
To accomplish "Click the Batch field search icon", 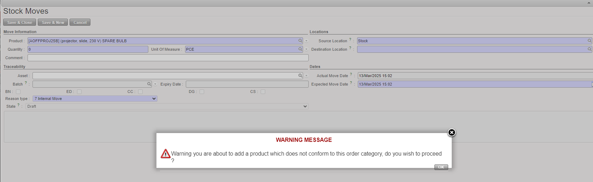I will coord(149,84).
